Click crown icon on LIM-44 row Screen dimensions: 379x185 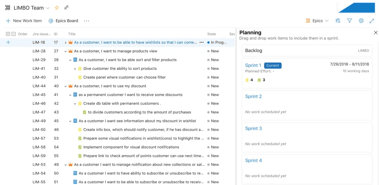[x=71, y=86]
